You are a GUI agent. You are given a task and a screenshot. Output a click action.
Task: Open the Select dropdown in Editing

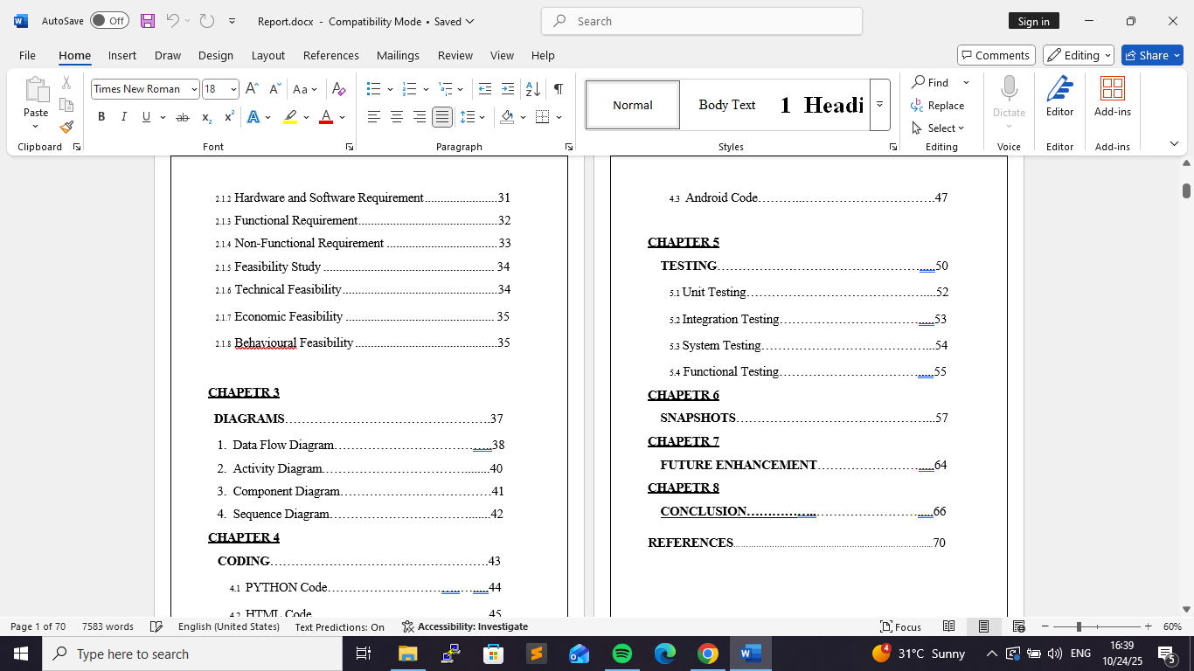pos(939,128)
